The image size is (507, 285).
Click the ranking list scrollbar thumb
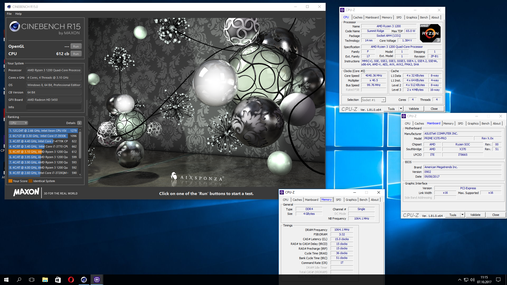coord(80,145)
